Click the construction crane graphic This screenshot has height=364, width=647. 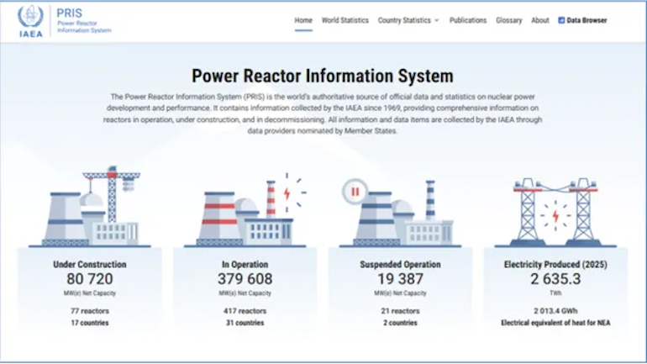[113, 193]
